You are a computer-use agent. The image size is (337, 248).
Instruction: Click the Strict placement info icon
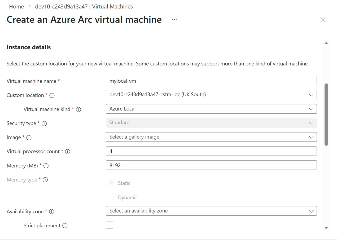point(65,226)
